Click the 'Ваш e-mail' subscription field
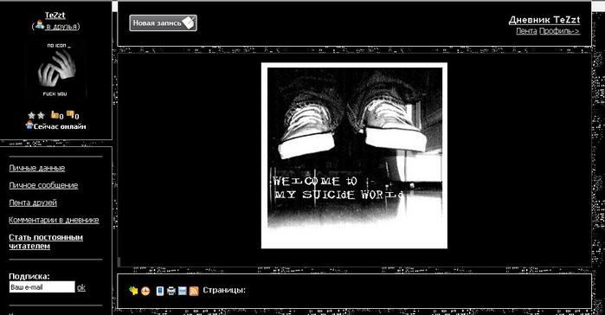Screen dimensions: 605x315 tap(42, 286)
